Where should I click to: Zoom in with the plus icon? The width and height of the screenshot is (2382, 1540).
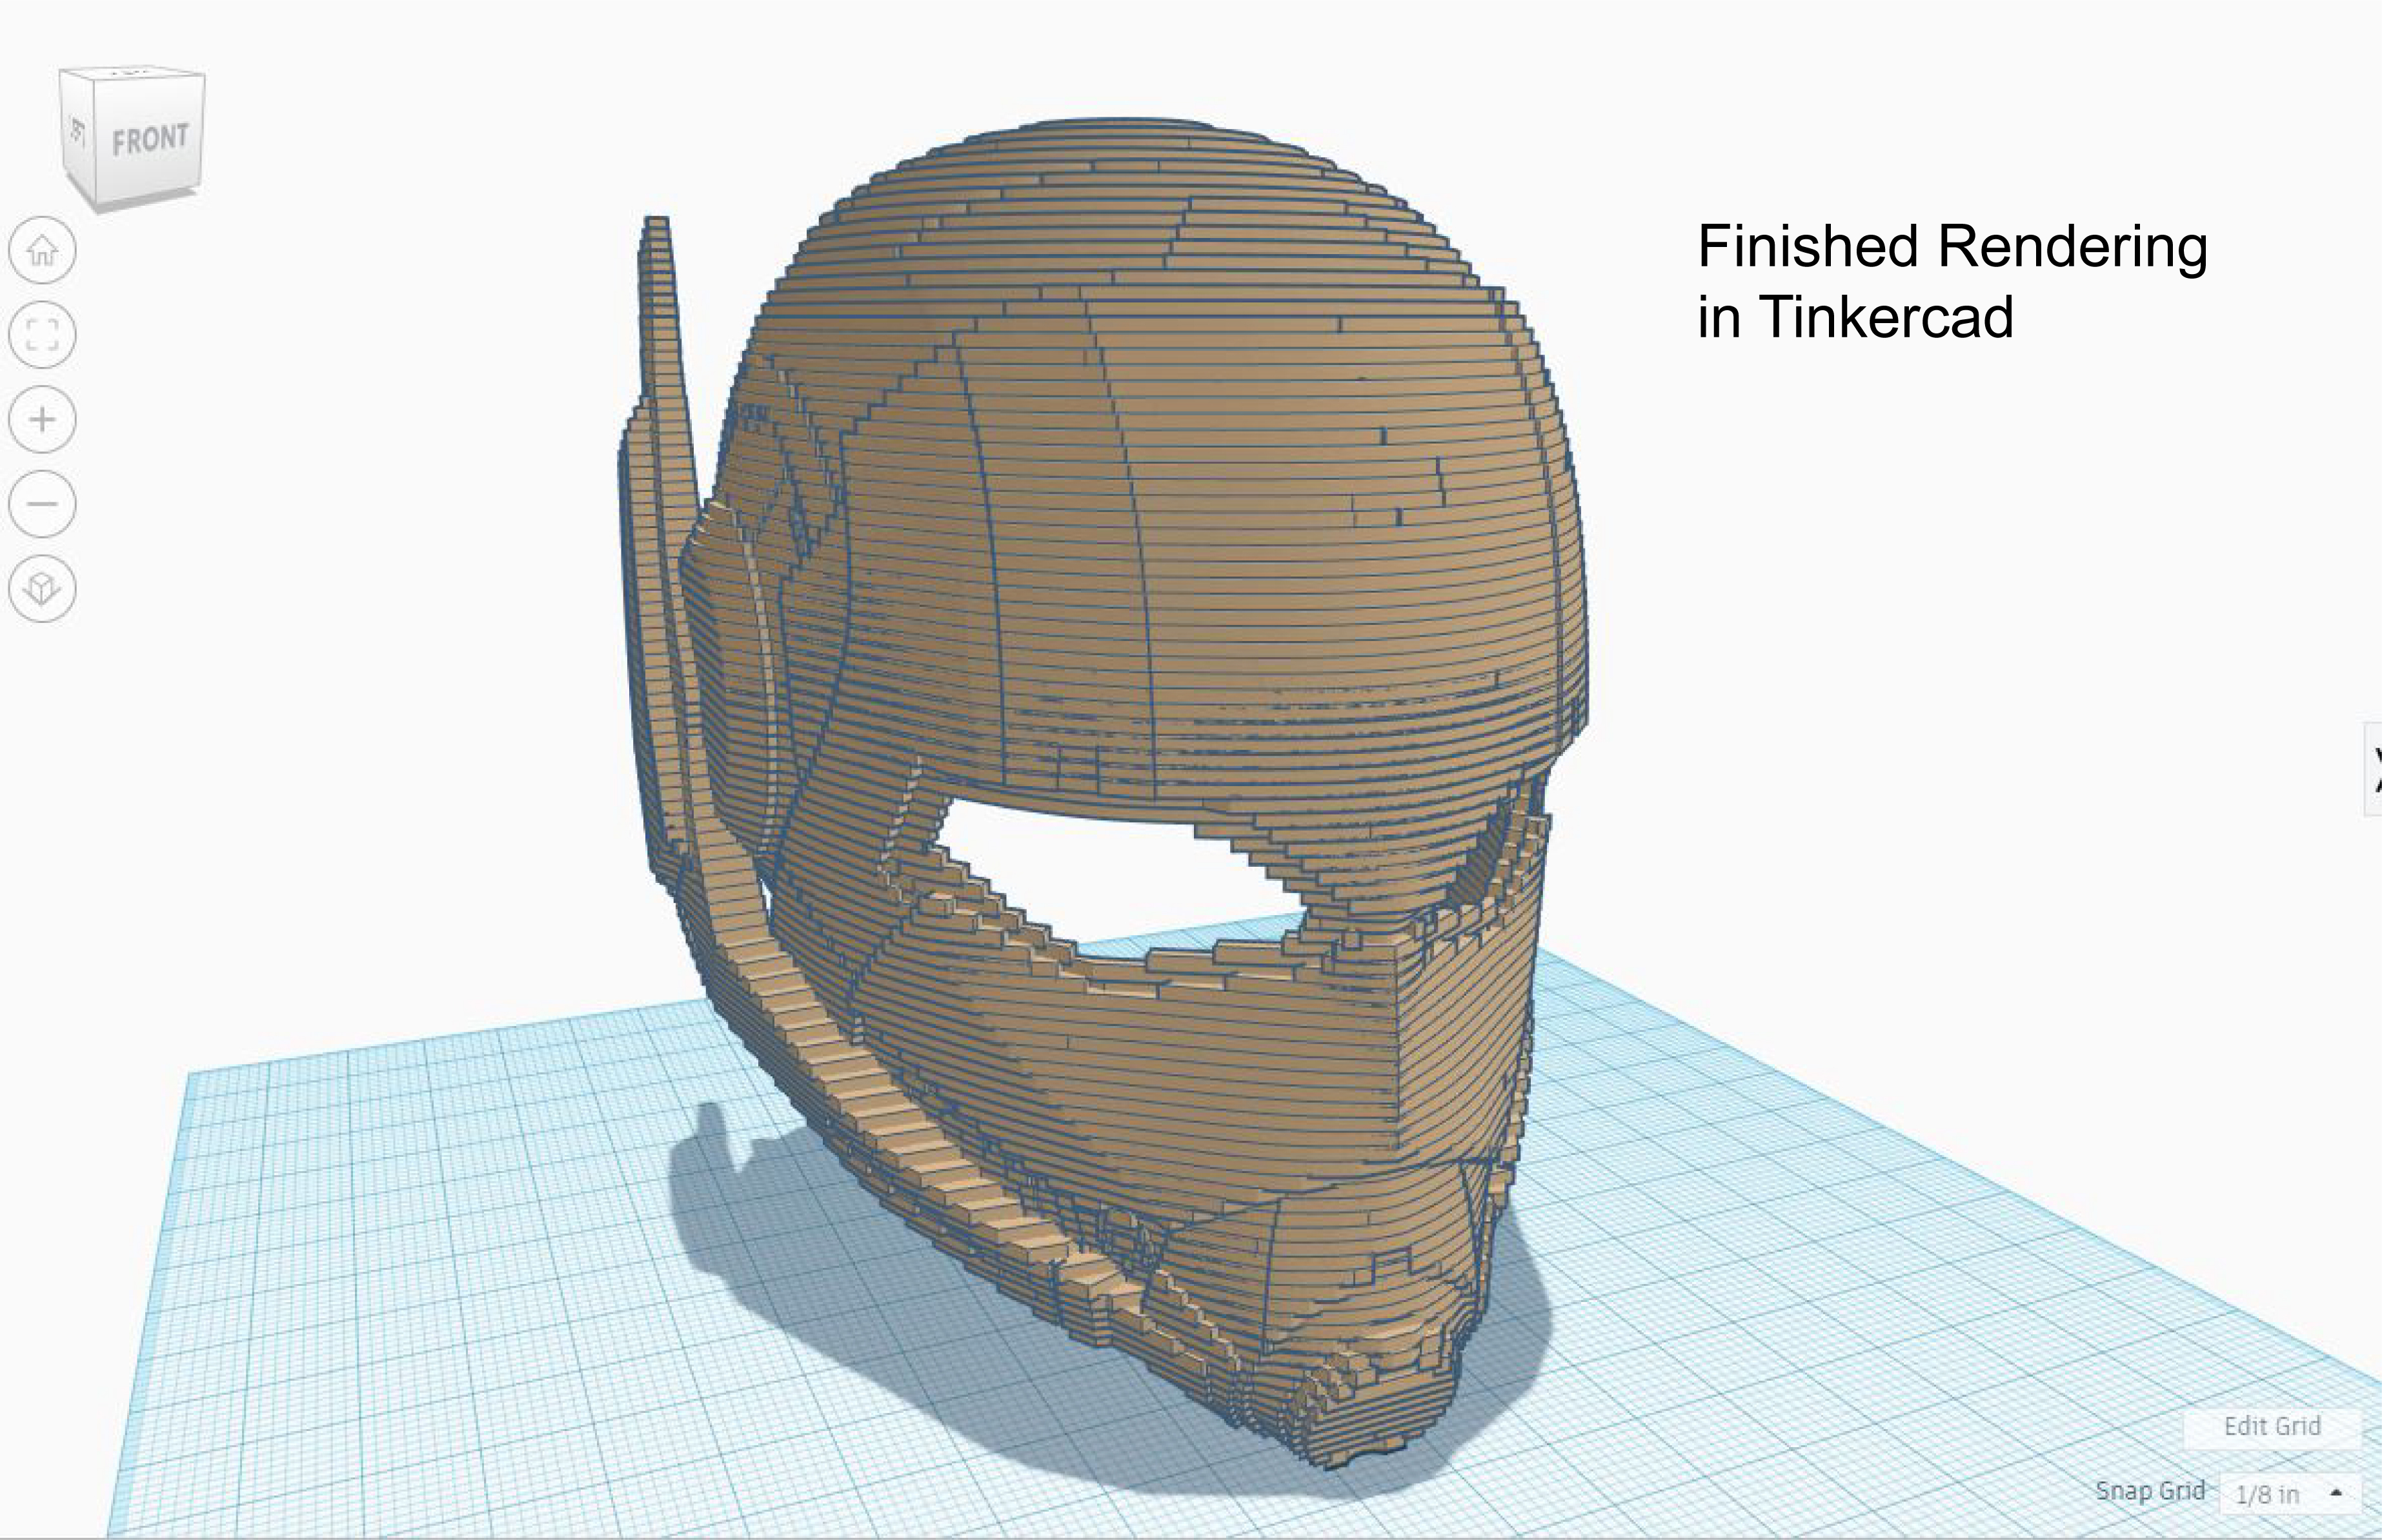[42, 419]
